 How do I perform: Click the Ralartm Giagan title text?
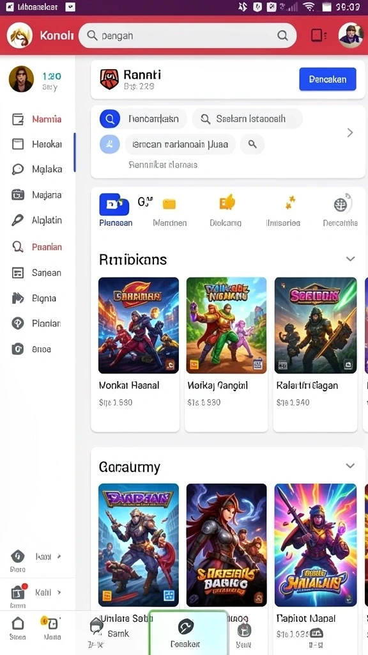tap(307, 386)
